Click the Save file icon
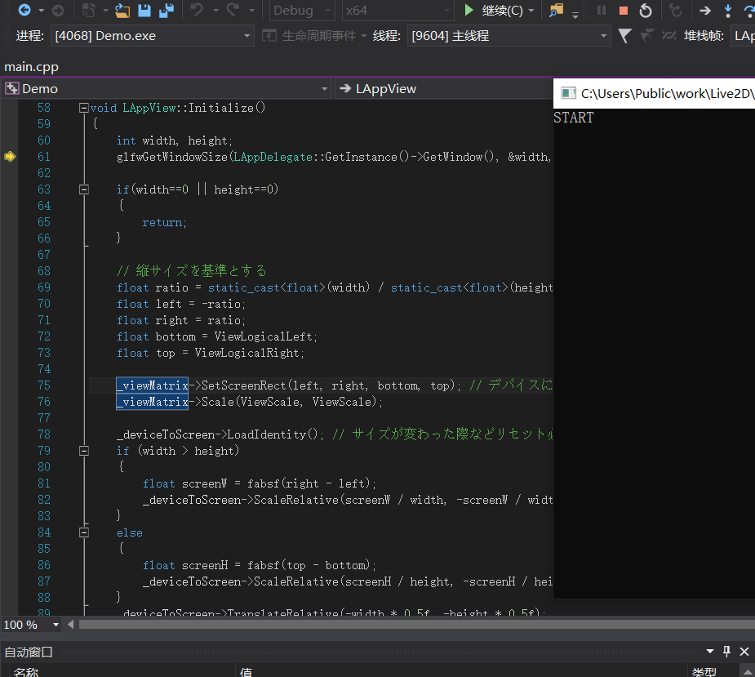The height and width of the screenshot is (677, 755). click(144, 11)
